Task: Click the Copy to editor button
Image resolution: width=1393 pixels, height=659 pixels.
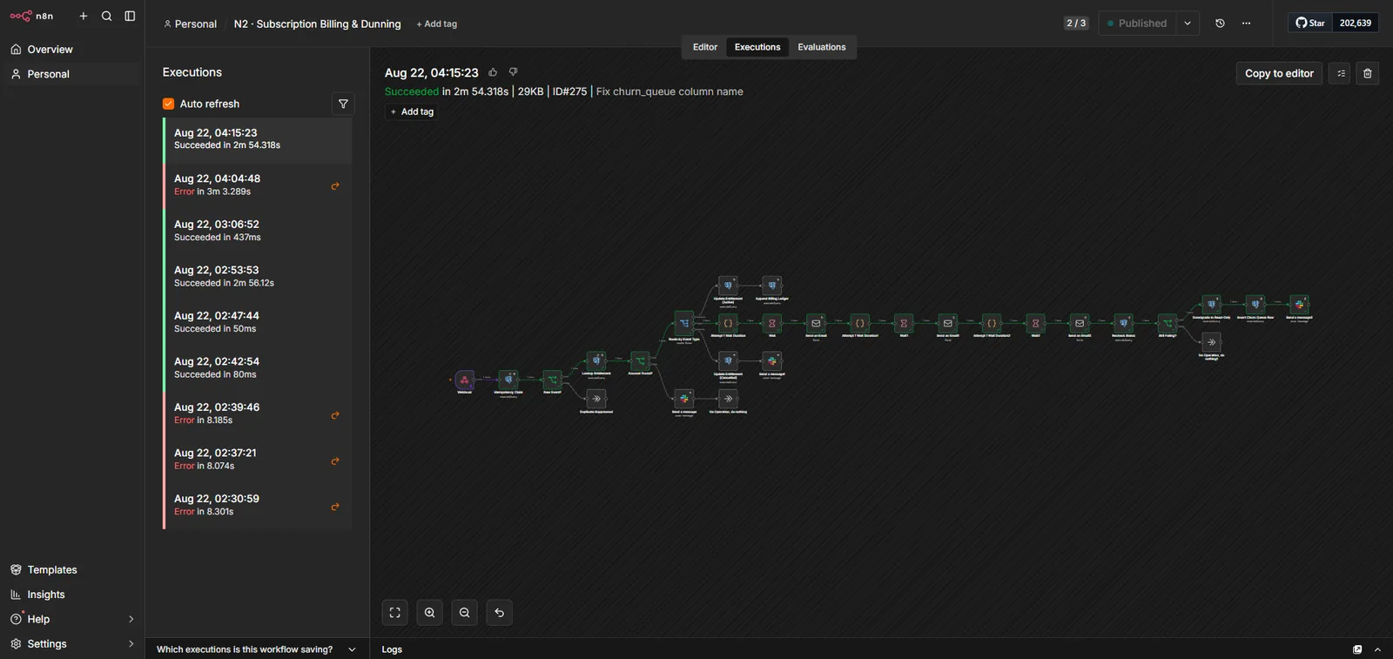Action: 1279,74
